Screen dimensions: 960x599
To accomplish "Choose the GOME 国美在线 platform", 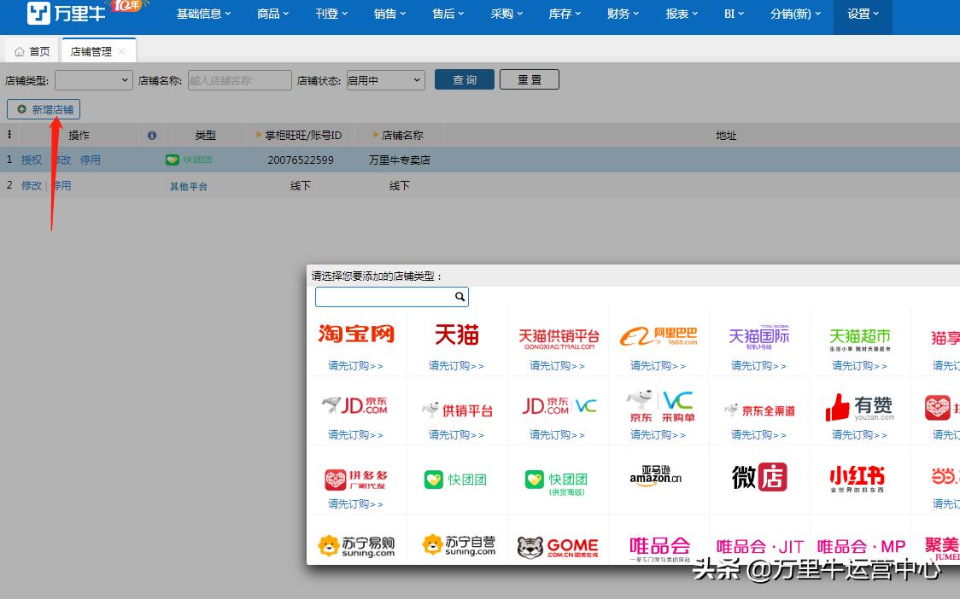I will [558, 547].
